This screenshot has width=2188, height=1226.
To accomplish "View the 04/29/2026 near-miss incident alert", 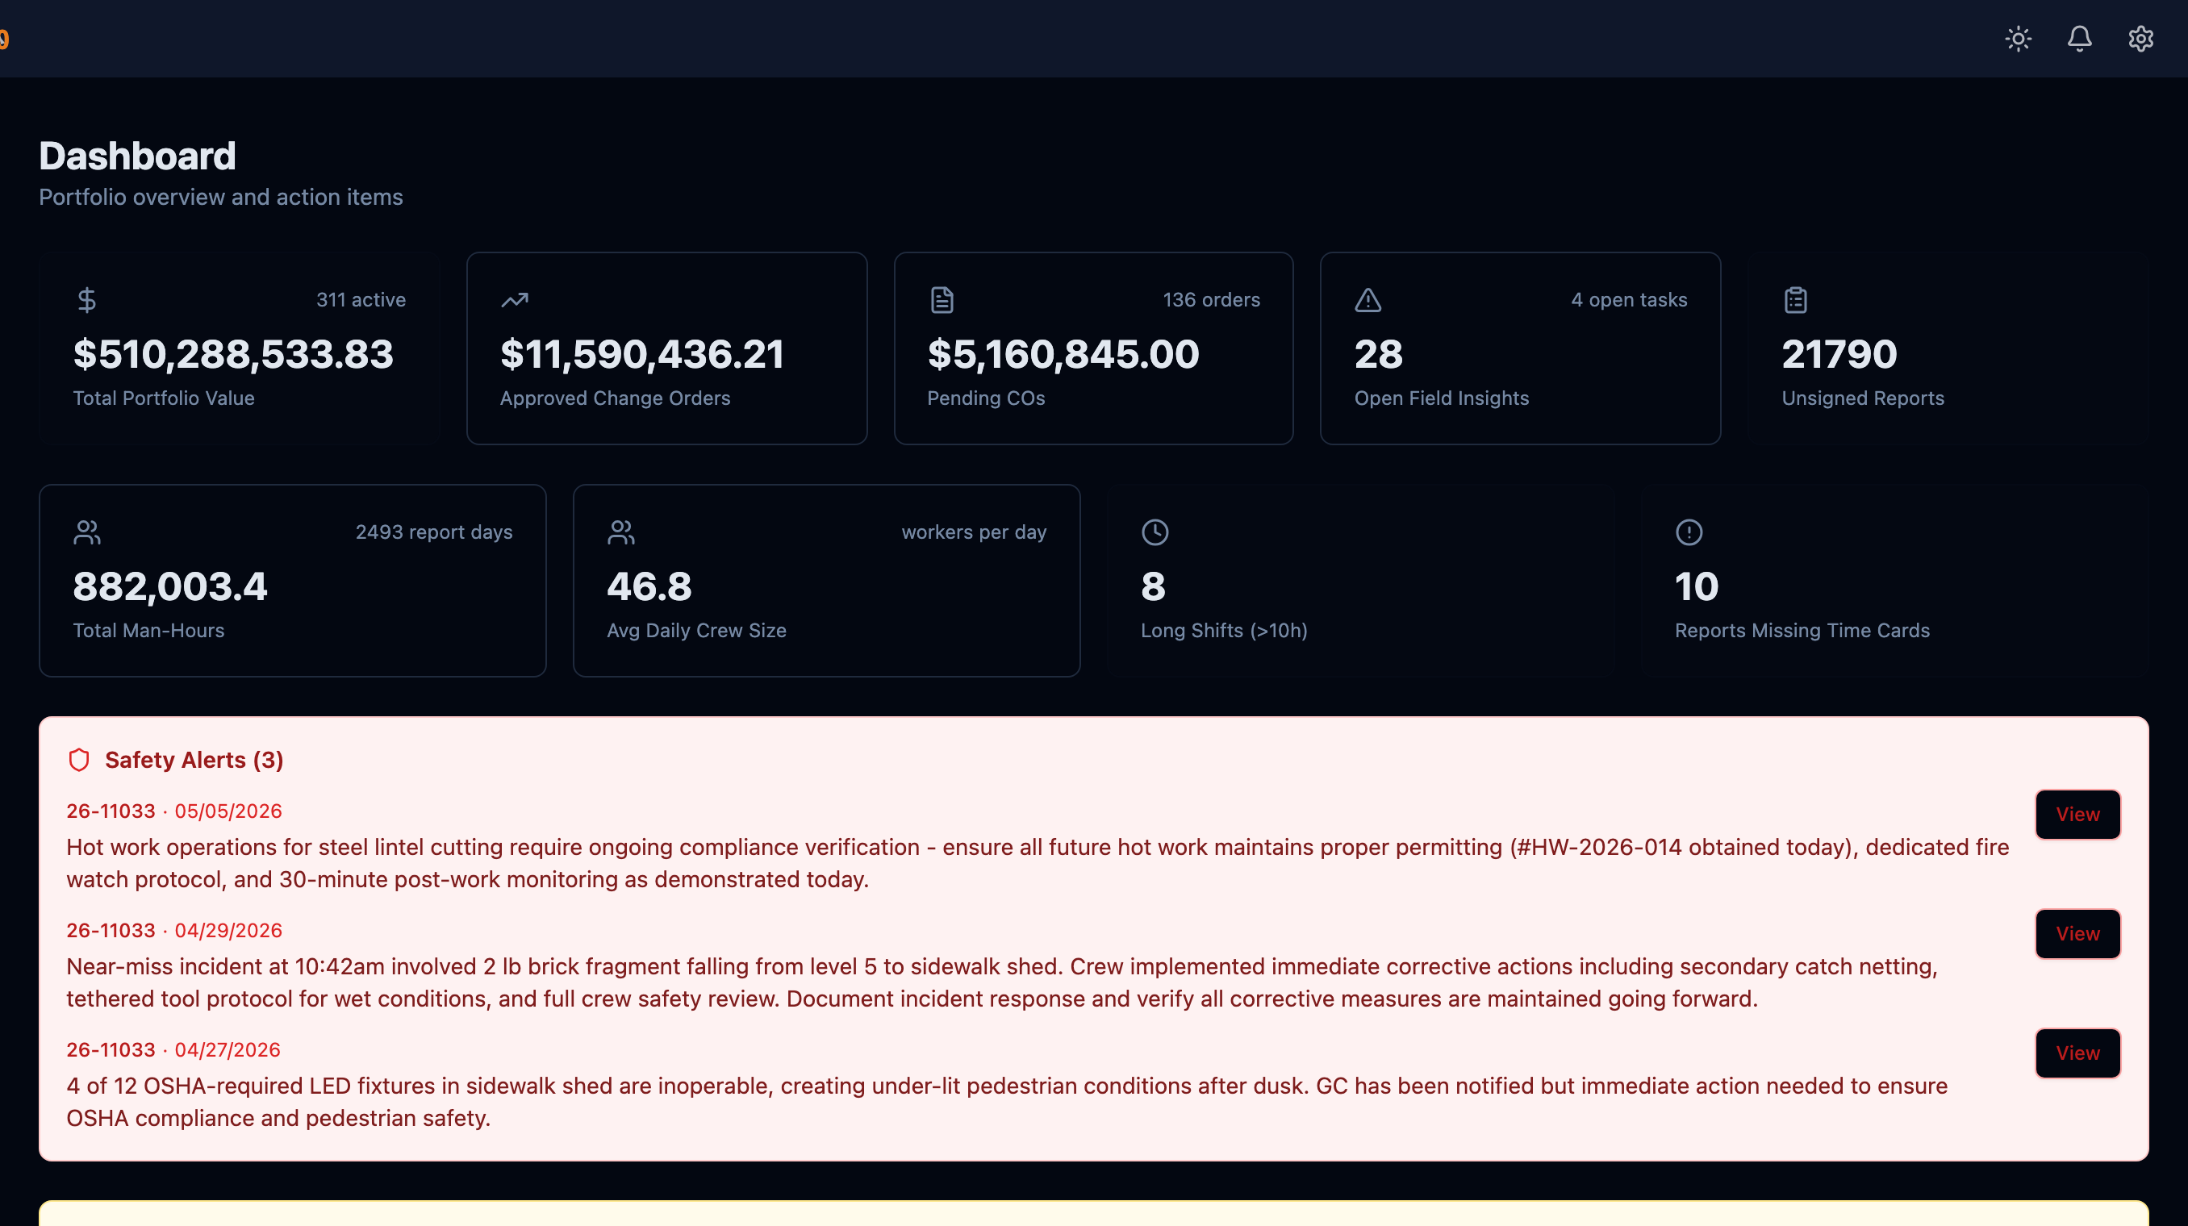I will (x=2077, y=934).
